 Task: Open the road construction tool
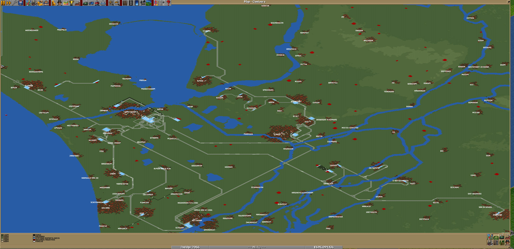pos(131,3)
